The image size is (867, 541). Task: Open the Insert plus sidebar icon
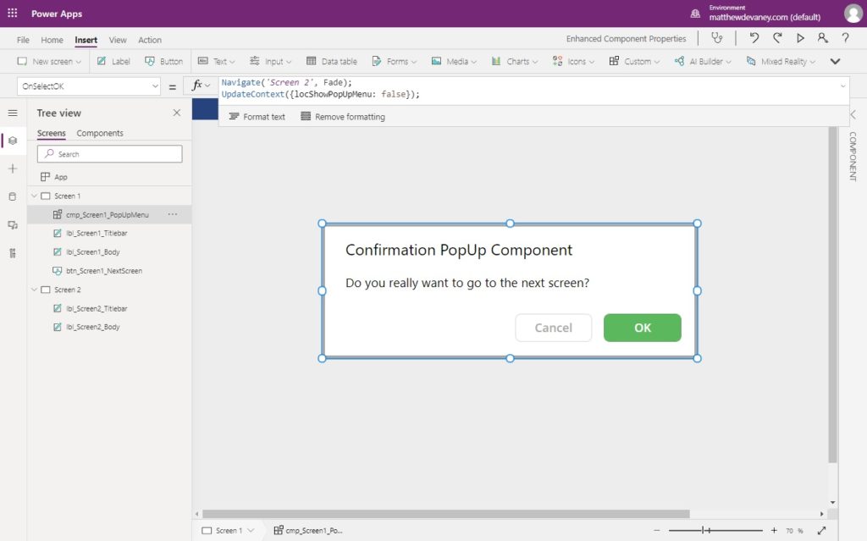click(x=13, y=168)
